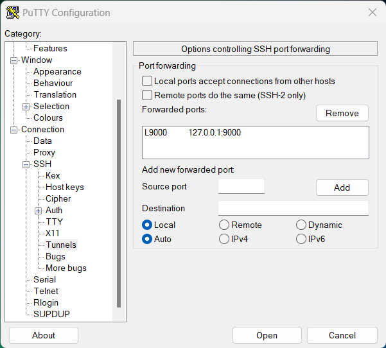Open the Telnet category
The width and height of the screenshot is (386, 348).
[46, 291]
